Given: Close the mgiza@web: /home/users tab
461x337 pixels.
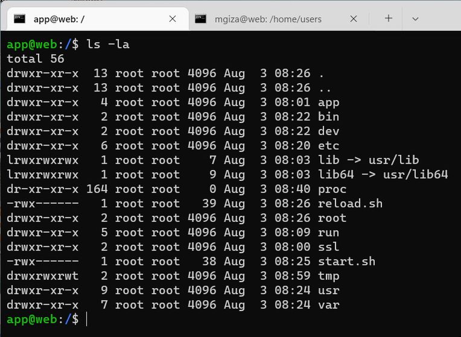Looking at the screenshot, I should tap(354, 19).
